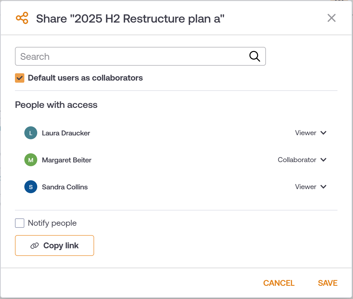Uncheck Default users as collaborators checkbox
Image resolution: width=353 pixels, height=299 pixels.
pos(20,78)
